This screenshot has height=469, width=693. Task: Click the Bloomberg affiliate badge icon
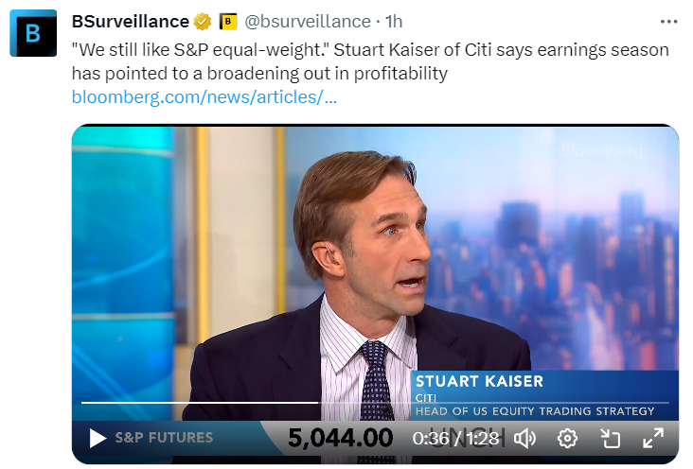point(227,21)
